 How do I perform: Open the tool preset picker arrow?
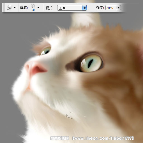(15, 8)
